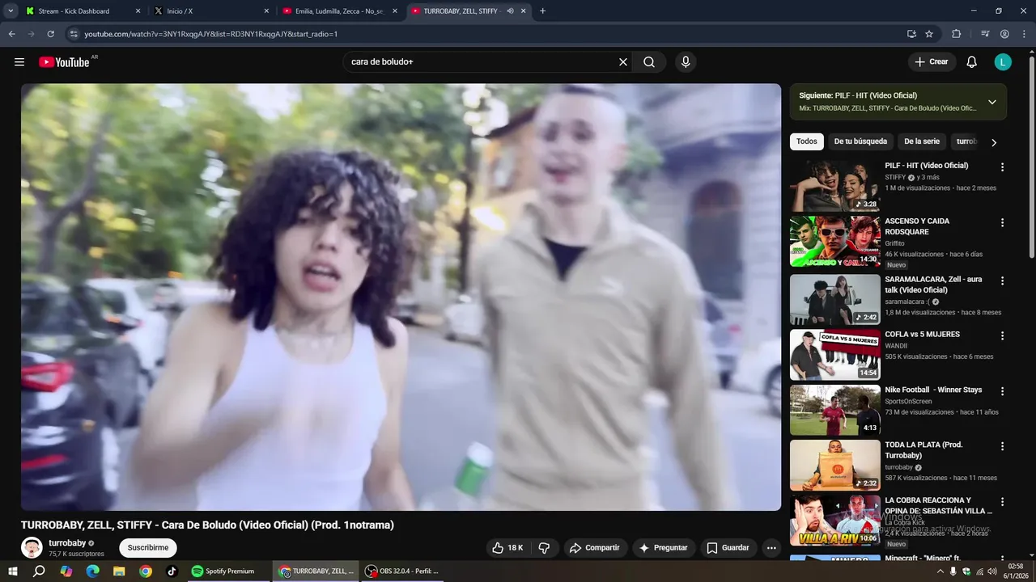Open Chrome three-dot menu

[1023, 34]
